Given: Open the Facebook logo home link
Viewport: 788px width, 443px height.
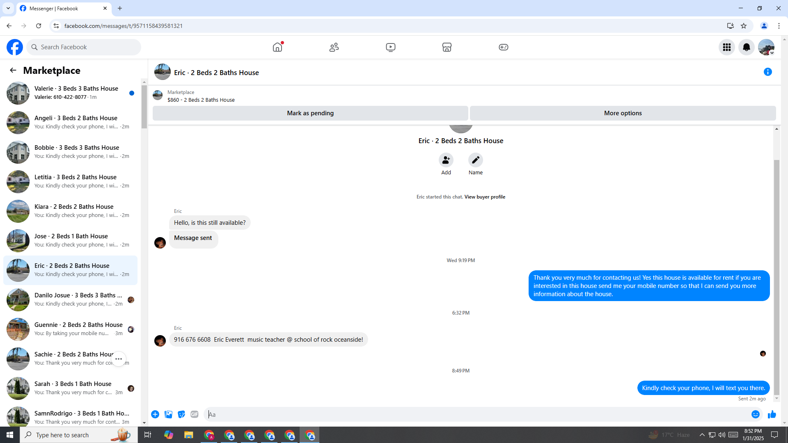Looking at the screenshot, I should pos(15,47).
